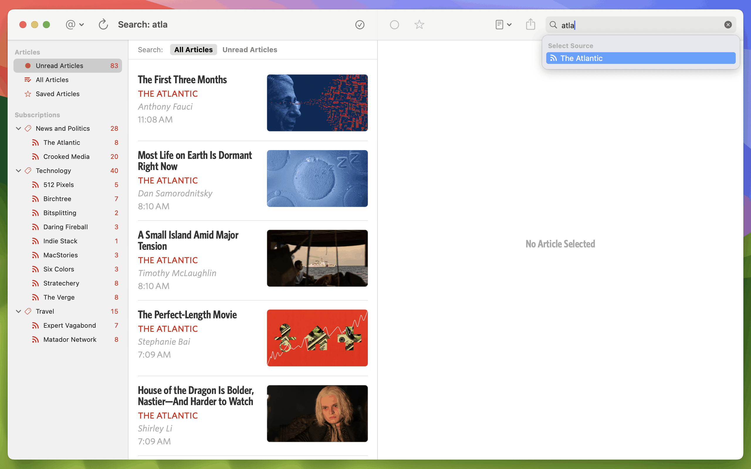Viewport: 751px width, 469px height.
Task: Click the red puzzle-piece article thumbnail
Action: click(317, 338)
